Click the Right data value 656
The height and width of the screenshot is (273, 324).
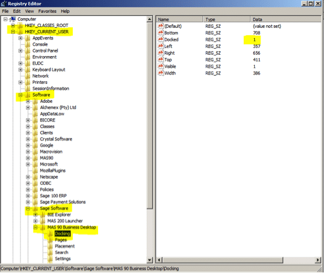[x=257, y=53]
